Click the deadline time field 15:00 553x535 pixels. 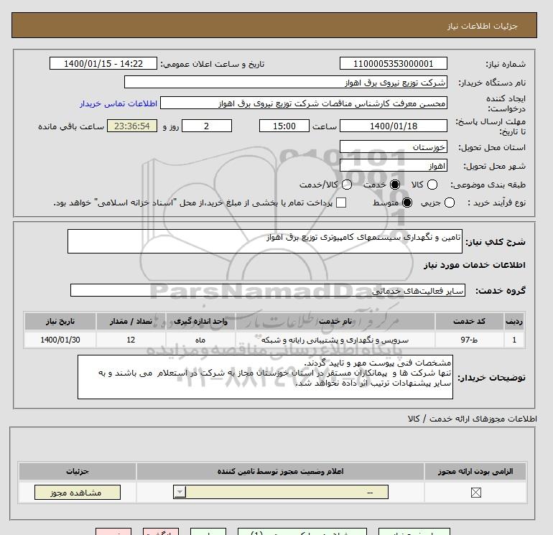[284, 126]
